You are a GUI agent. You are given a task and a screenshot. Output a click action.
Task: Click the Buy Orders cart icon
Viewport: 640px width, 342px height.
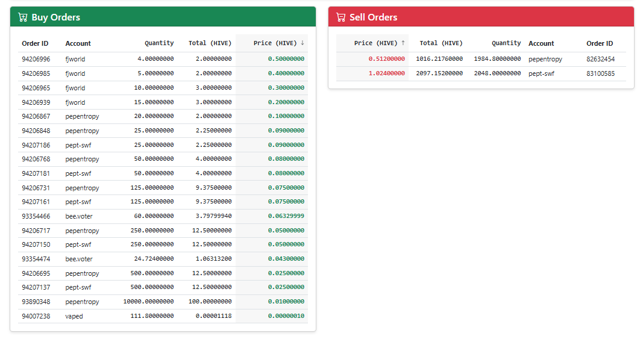click(x=23, y=17)
